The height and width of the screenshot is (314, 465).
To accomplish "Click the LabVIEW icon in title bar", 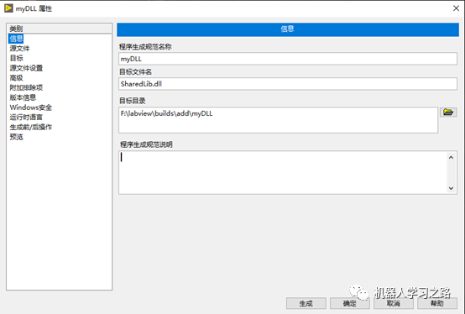I will [8, 8].
